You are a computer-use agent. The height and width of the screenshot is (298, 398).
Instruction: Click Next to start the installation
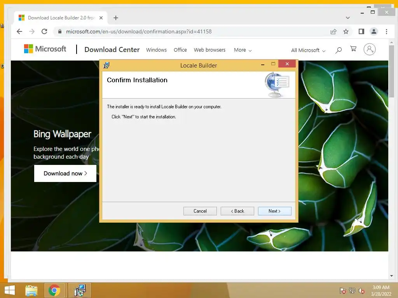275,211
